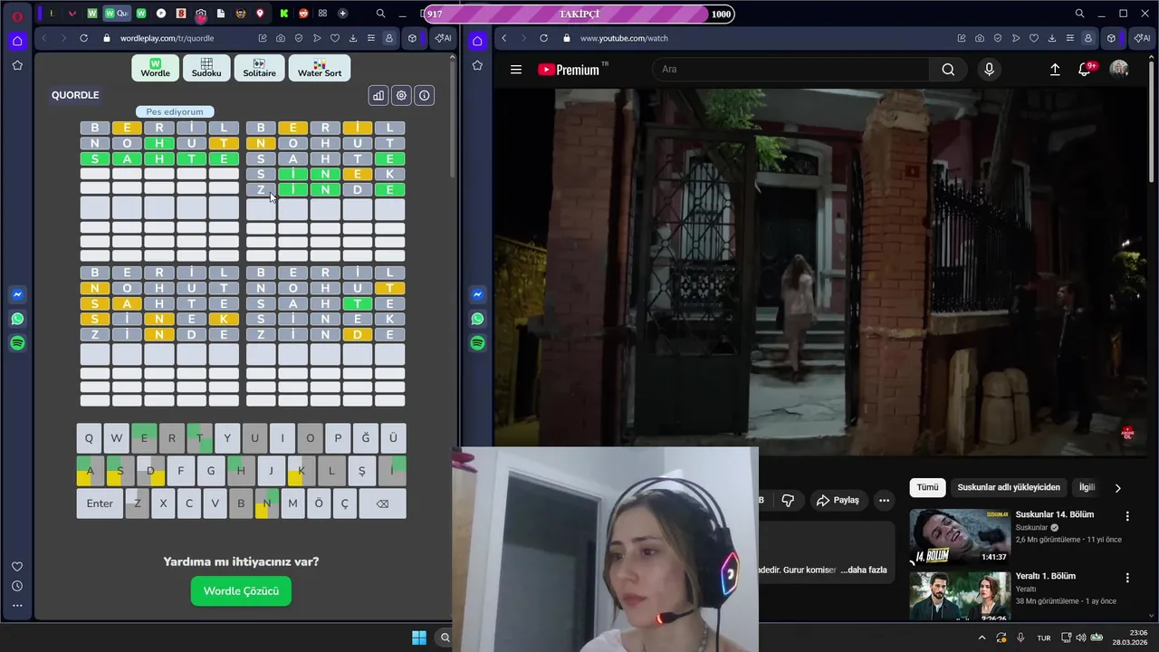The image size is (1159, 652).
Task: Reload the wordleplay.com page
Action: pyautogui.click(x=83, y=38)
